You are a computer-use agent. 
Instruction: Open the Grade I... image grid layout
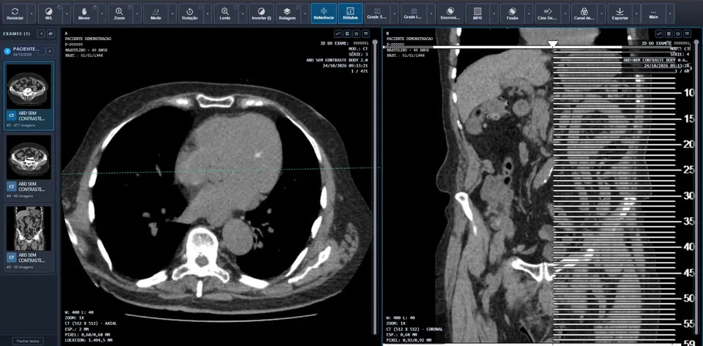point(412,13)
